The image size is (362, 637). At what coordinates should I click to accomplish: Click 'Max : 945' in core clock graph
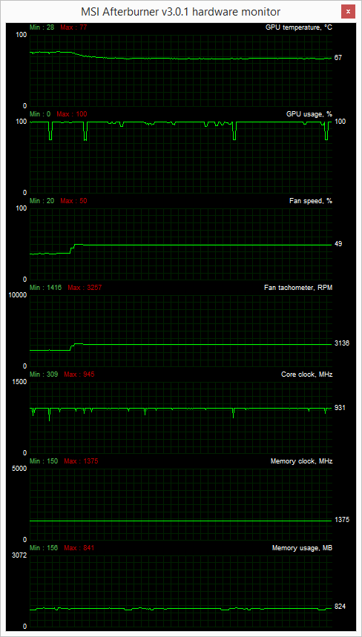click(79, 374)
